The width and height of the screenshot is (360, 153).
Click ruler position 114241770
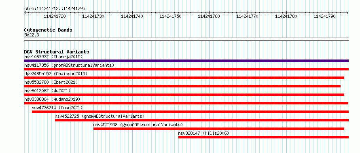click(x=248, y=16)
